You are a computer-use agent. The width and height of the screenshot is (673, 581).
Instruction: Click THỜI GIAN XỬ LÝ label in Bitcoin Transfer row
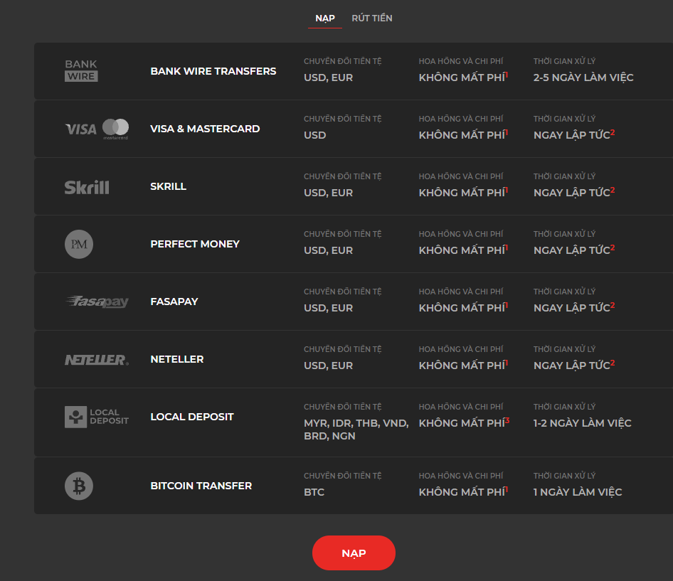(x=564, y=476)
